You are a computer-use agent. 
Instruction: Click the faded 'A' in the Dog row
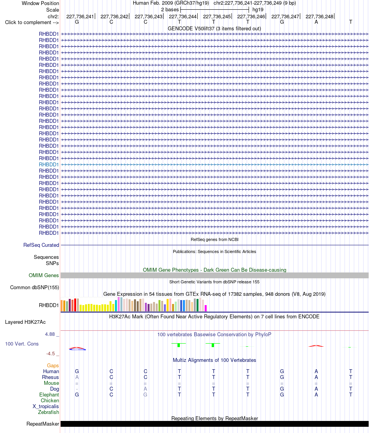145,389
